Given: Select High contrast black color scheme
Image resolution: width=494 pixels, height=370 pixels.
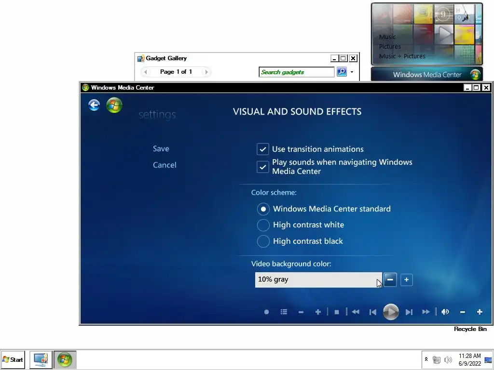Looking at the screenshot, I should coord(263,241).
